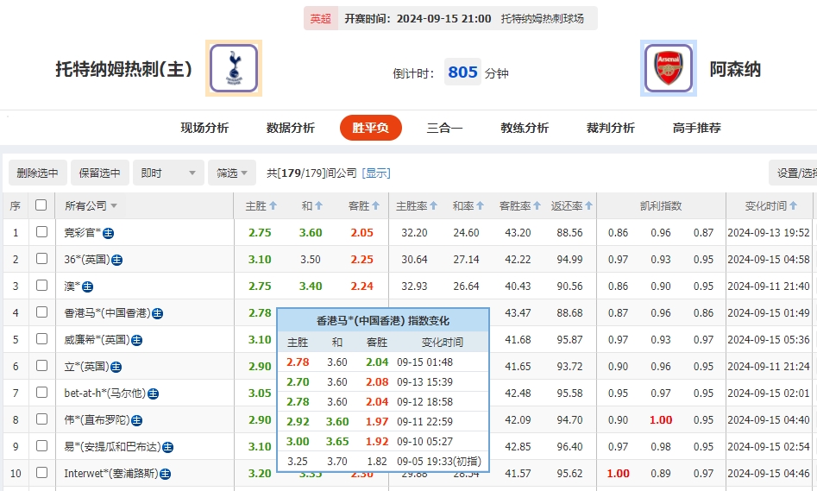Switch to the 数据分析 tab
This screenshot has width=817, height=491.
coord(291,128)
